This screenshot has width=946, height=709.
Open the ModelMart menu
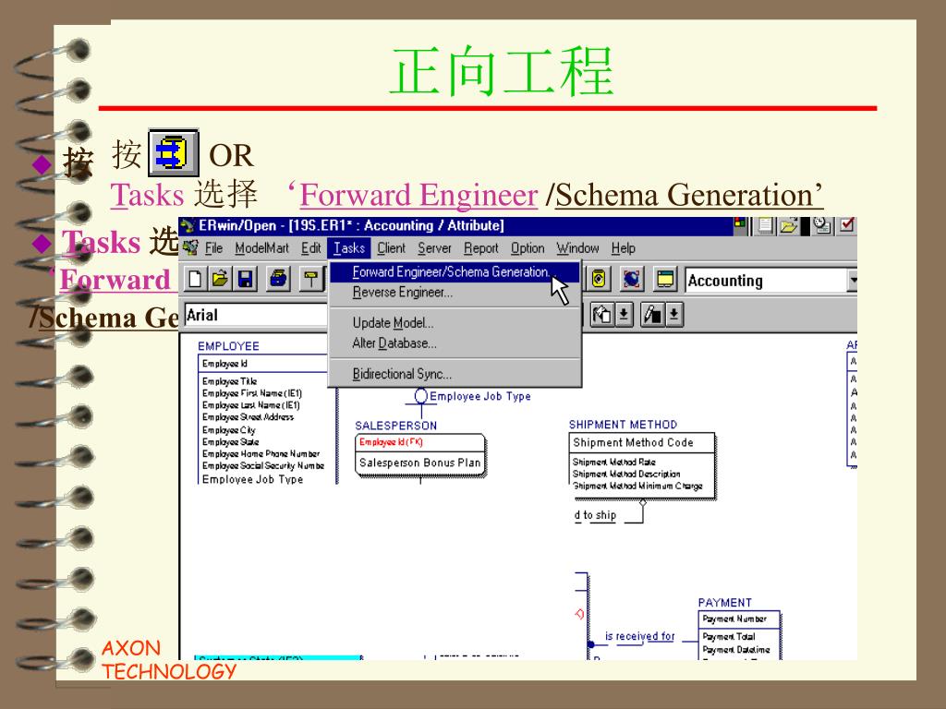tap(261, 248)
